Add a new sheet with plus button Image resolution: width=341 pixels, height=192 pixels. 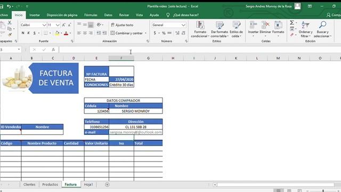point(107,185)
